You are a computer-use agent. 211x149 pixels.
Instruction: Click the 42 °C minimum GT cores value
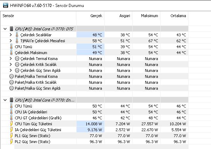point(125,118)
